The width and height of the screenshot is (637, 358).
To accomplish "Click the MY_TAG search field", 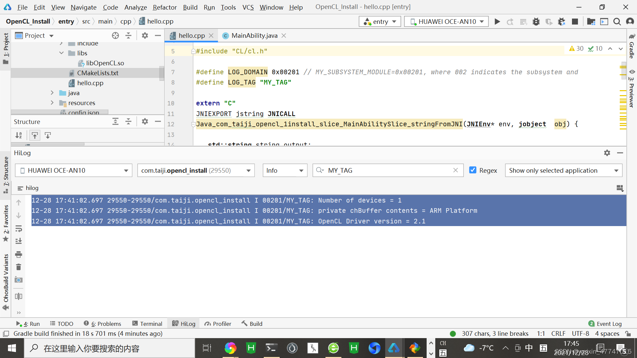I will (388, 170).
